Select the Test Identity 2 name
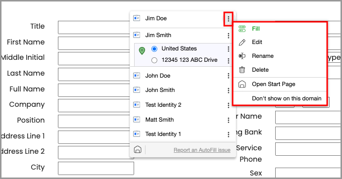Image resolution: width=342 pixels, height=179 pixels. point(163,105)
